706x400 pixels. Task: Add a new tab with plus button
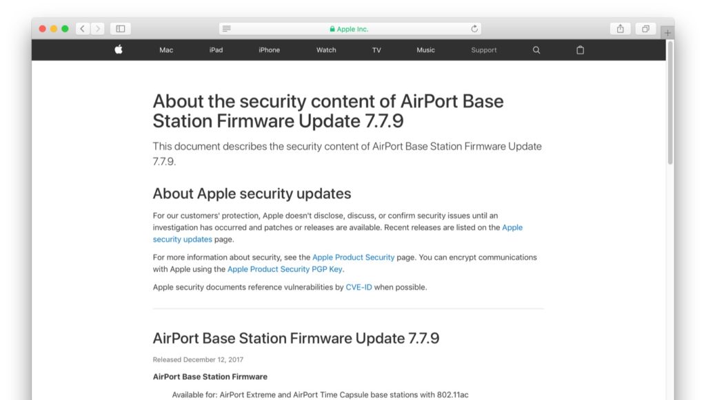point(667,32)
